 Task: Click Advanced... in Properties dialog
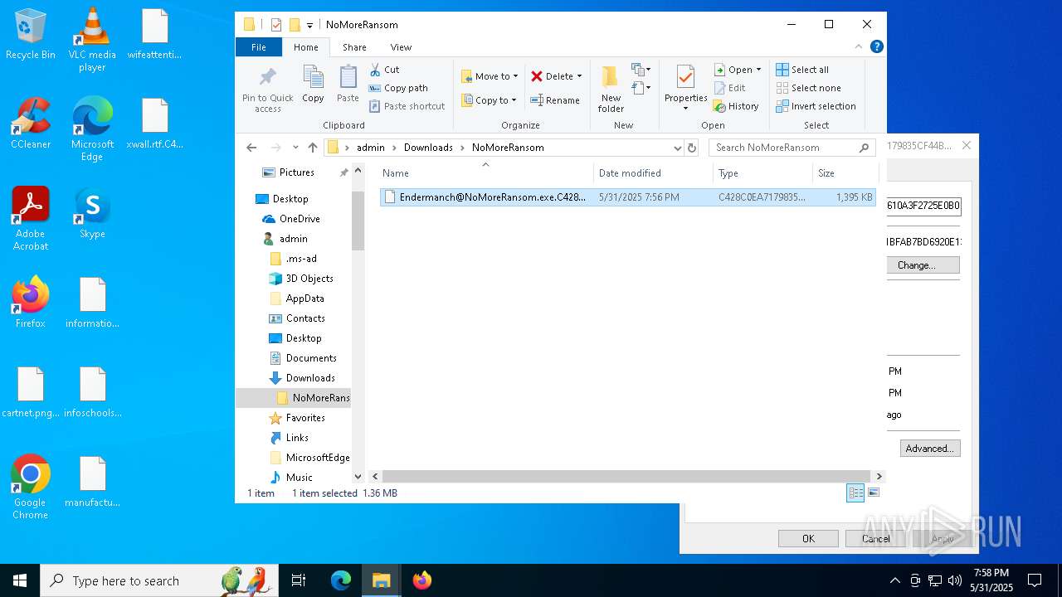tap(930, 449)
